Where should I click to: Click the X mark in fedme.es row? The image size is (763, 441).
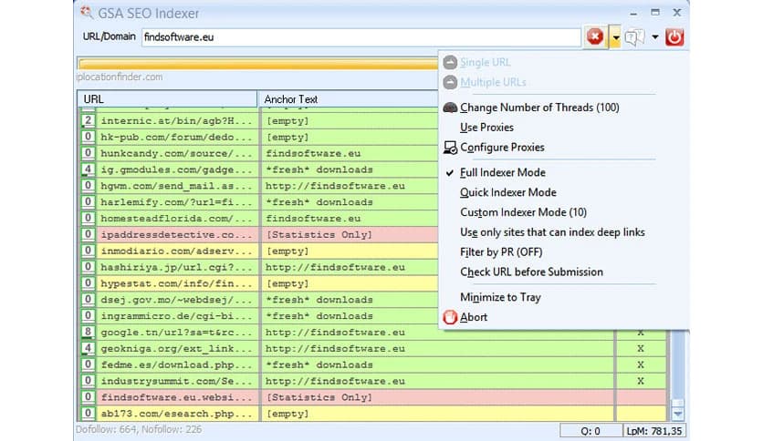point(641,364)
